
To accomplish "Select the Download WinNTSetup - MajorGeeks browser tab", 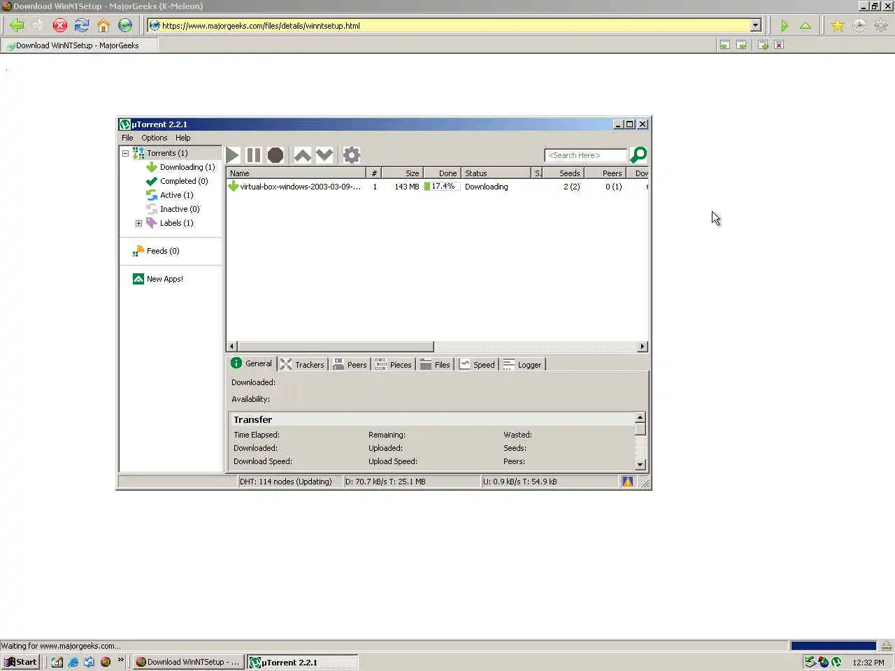I will click(x=78, y=45).
